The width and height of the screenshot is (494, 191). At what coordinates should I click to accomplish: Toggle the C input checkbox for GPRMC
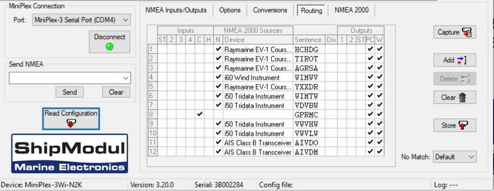pyautogui.click(x=199, y=115)
